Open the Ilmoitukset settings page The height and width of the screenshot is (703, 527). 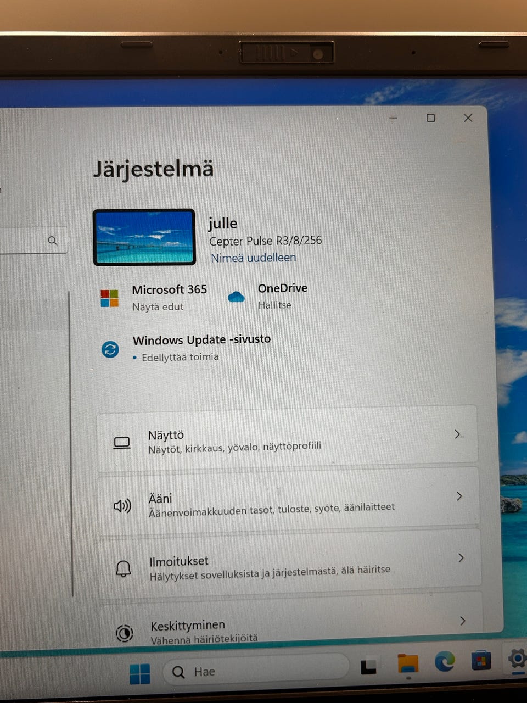pyautogui.click(x=290, y=565)
